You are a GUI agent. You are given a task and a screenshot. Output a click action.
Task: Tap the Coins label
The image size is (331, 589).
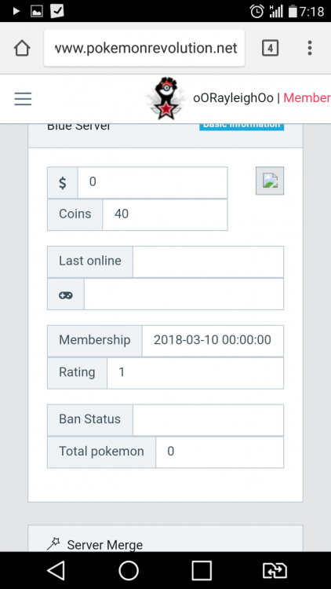[x=75, y=214]
